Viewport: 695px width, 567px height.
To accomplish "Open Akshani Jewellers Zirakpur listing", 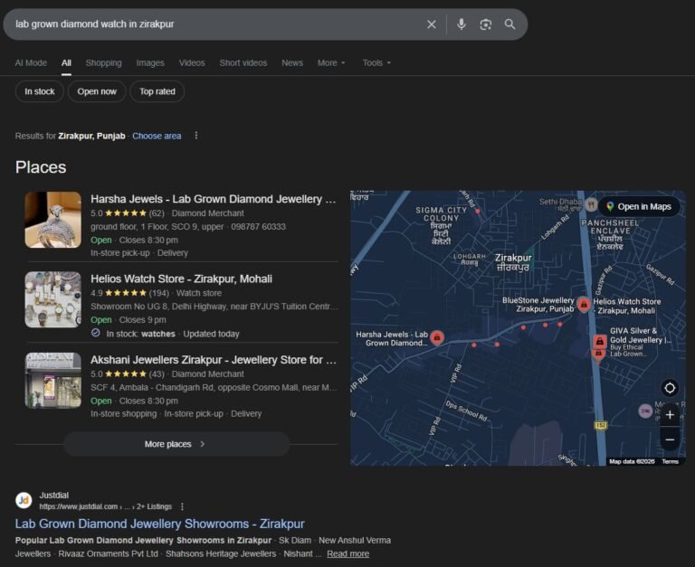I will point(214,360).
